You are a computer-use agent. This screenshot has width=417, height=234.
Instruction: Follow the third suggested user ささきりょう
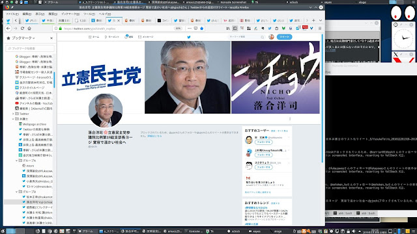263,167
